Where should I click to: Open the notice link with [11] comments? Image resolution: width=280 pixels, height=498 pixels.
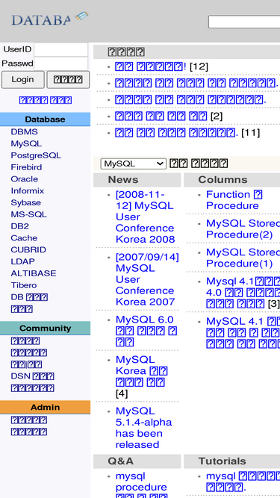pos(176,132)
